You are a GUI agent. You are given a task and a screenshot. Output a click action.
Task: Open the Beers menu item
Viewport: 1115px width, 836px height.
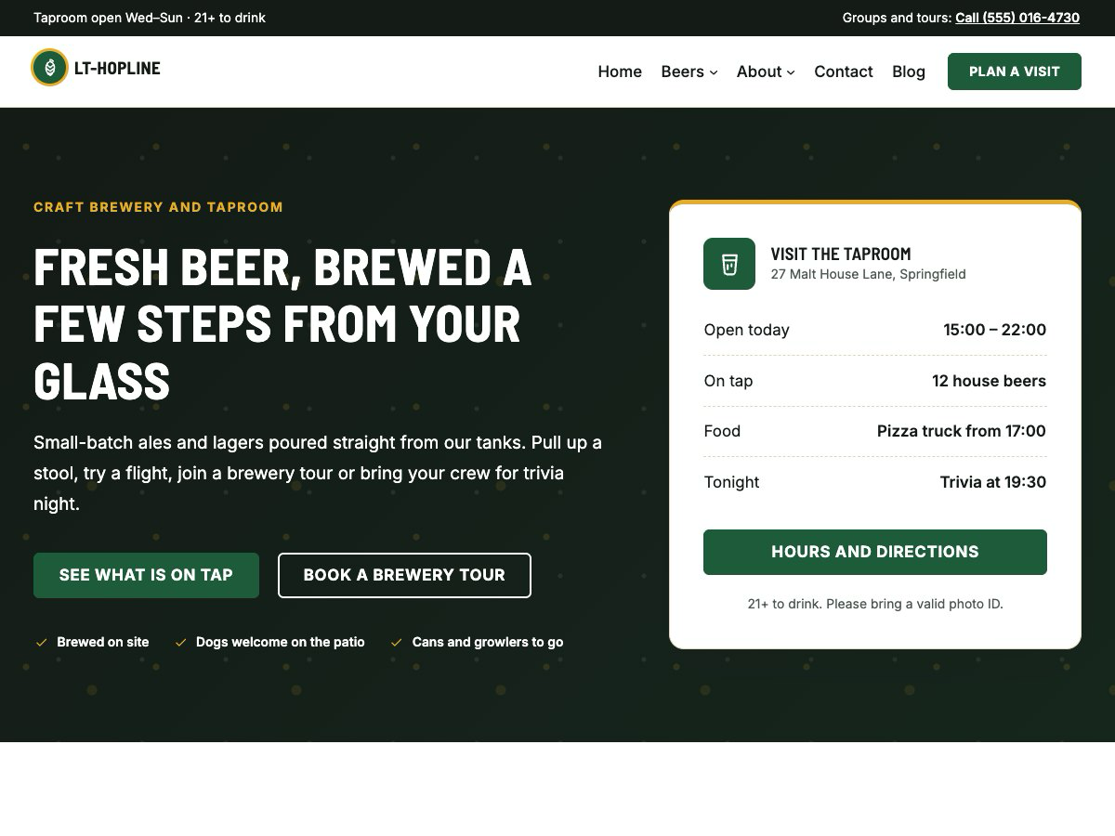tap(689, 72)
